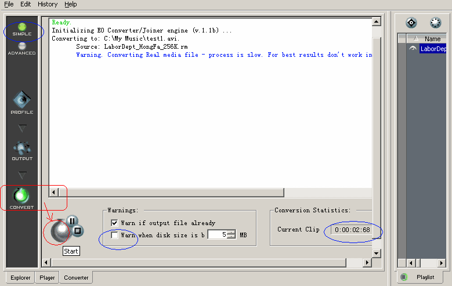Stop the conversion
The height and width of the screenshot is (286, 452).
tap(78, 231)
